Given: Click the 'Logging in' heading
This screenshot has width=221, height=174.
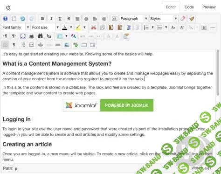Looking at the screenshot, I should pyautogui.click(x=16, y=119).
